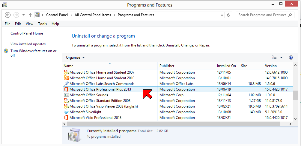This screenshot has width=301, height=146.
Task: Click Programs and Features breadcrumb segment
Action: [136, 15]
